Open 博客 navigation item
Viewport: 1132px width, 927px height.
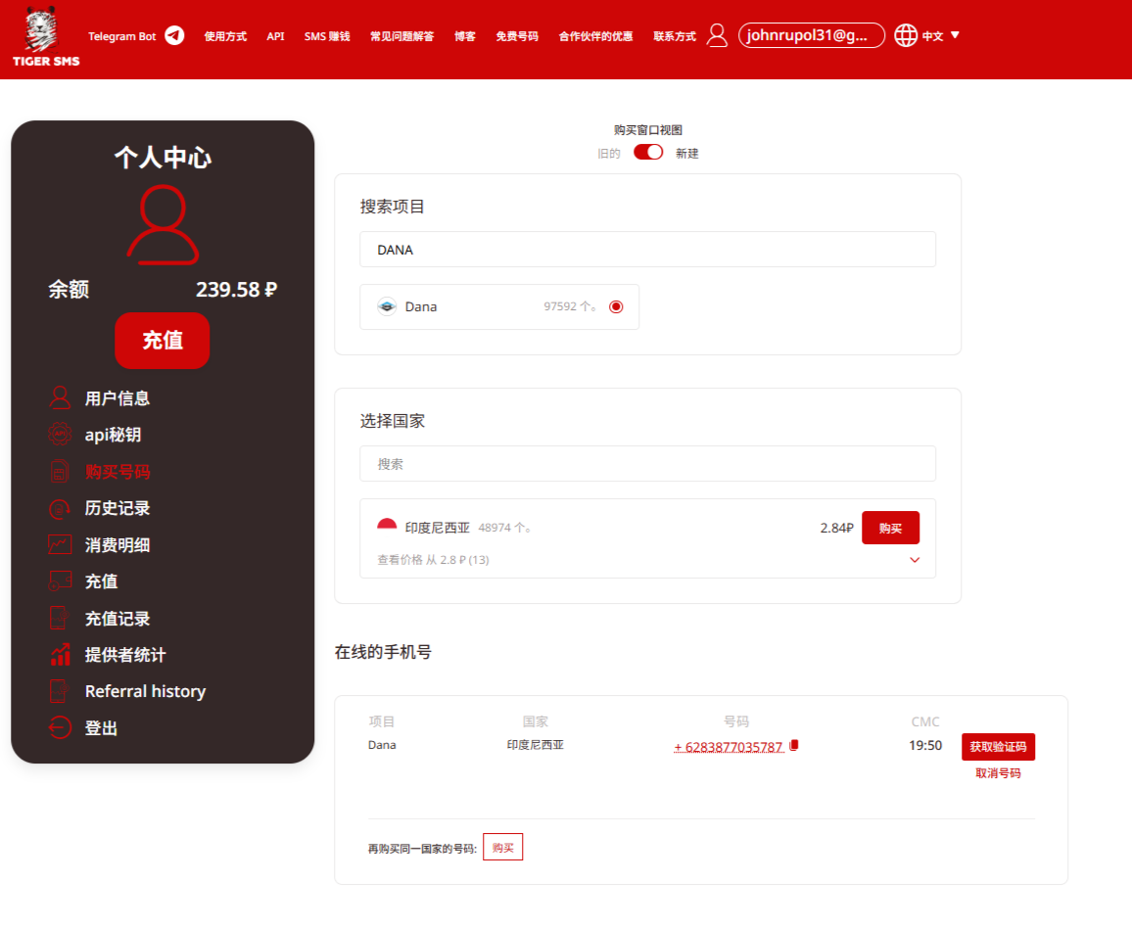point(465,36)
